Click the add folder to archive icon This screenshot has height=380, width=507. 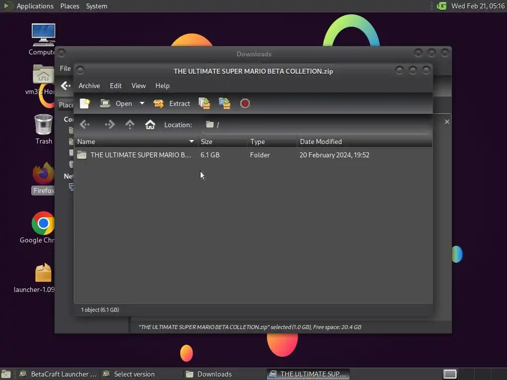pos(225,103)
